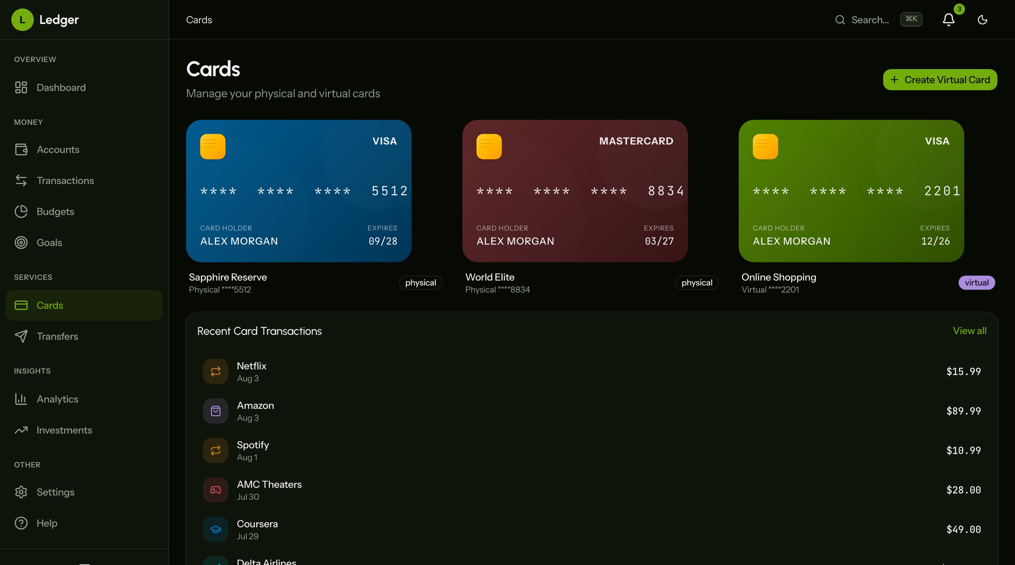The image size is (1015, 565).
Task: Click the search magnifier icon
Action: [x=840, y=20]
